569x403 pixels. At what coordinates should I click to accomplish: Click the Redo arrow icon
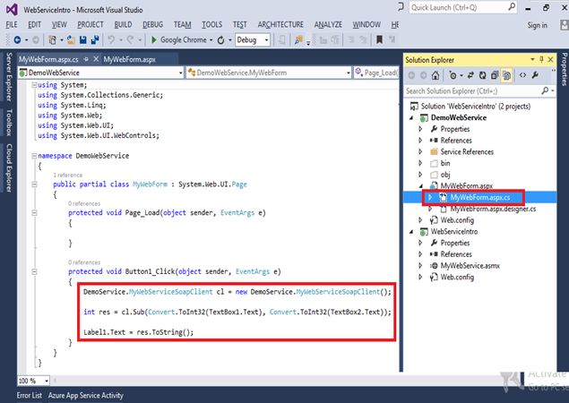[x=130, y=40]
